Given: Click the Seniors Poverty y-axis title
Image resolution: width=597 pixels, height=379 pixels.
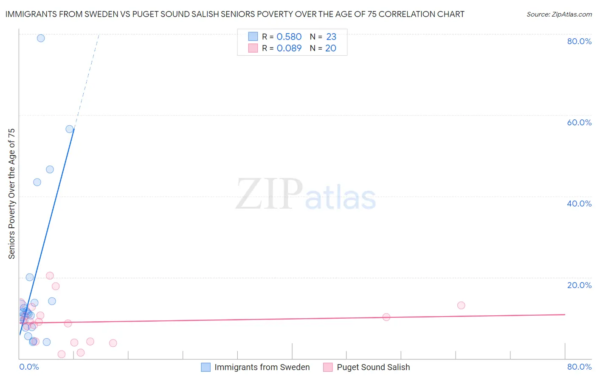Looking at the screenshot, I should pos(11,194).
